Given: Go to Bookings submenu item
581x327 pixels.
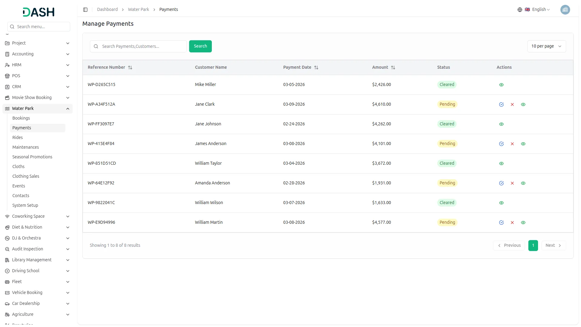Looking at the screenshot, I should click(x=21, y=118).
